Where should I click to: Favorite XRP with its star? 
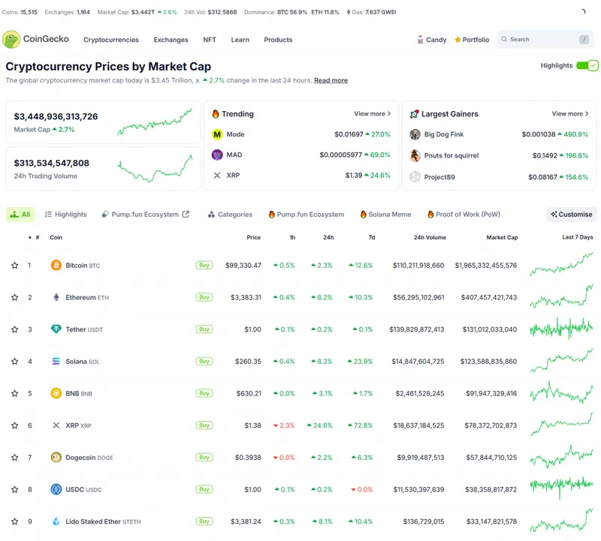pyautogui.click(x=14, y=425)
